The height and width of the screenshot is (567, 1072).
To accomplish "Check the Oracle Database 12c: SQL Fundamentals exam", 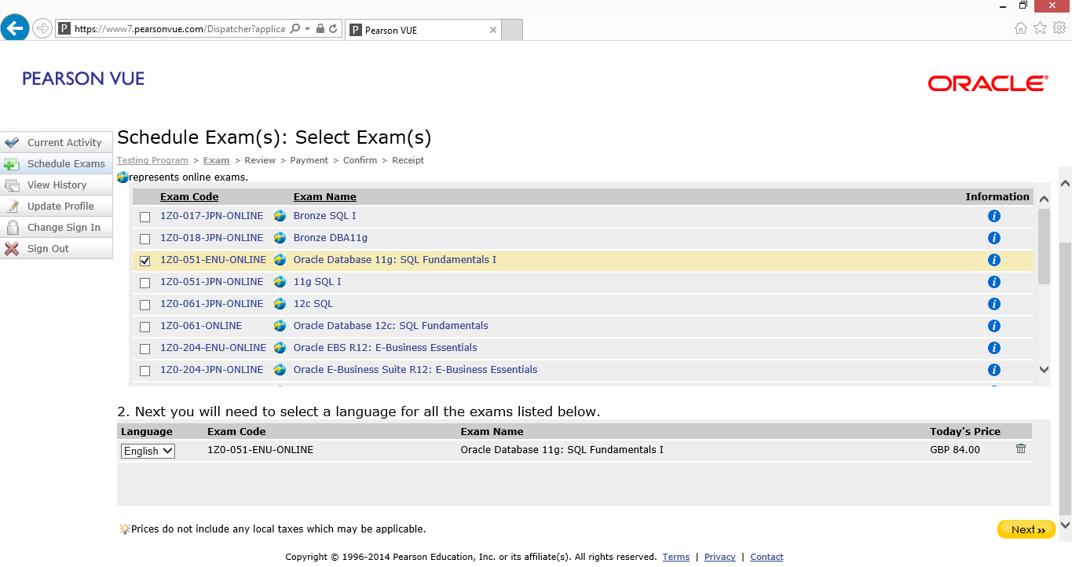I will (x=145, y=326).
